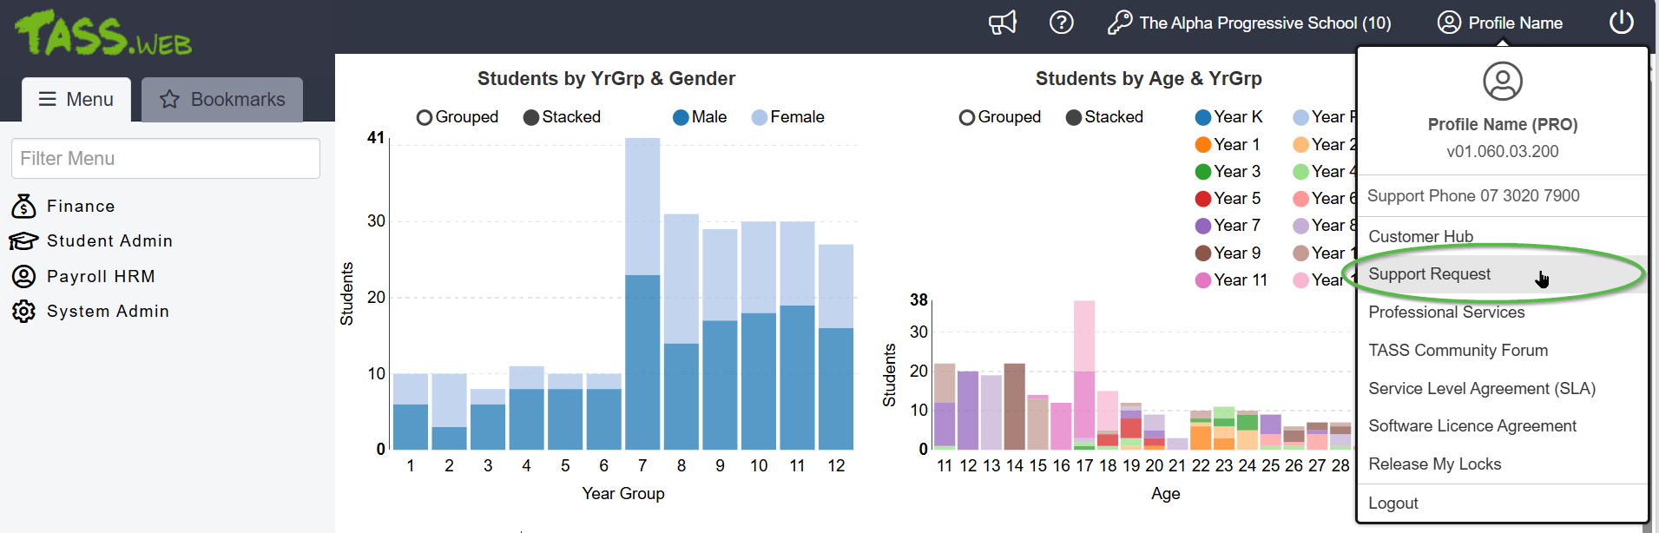Select Grouped in Age & YrGrp chart
This screenshot has height=533, width=1659.
967,117
